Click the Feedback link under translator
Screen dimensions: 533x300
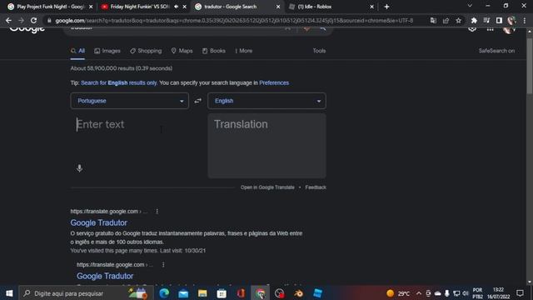[316, 187]
